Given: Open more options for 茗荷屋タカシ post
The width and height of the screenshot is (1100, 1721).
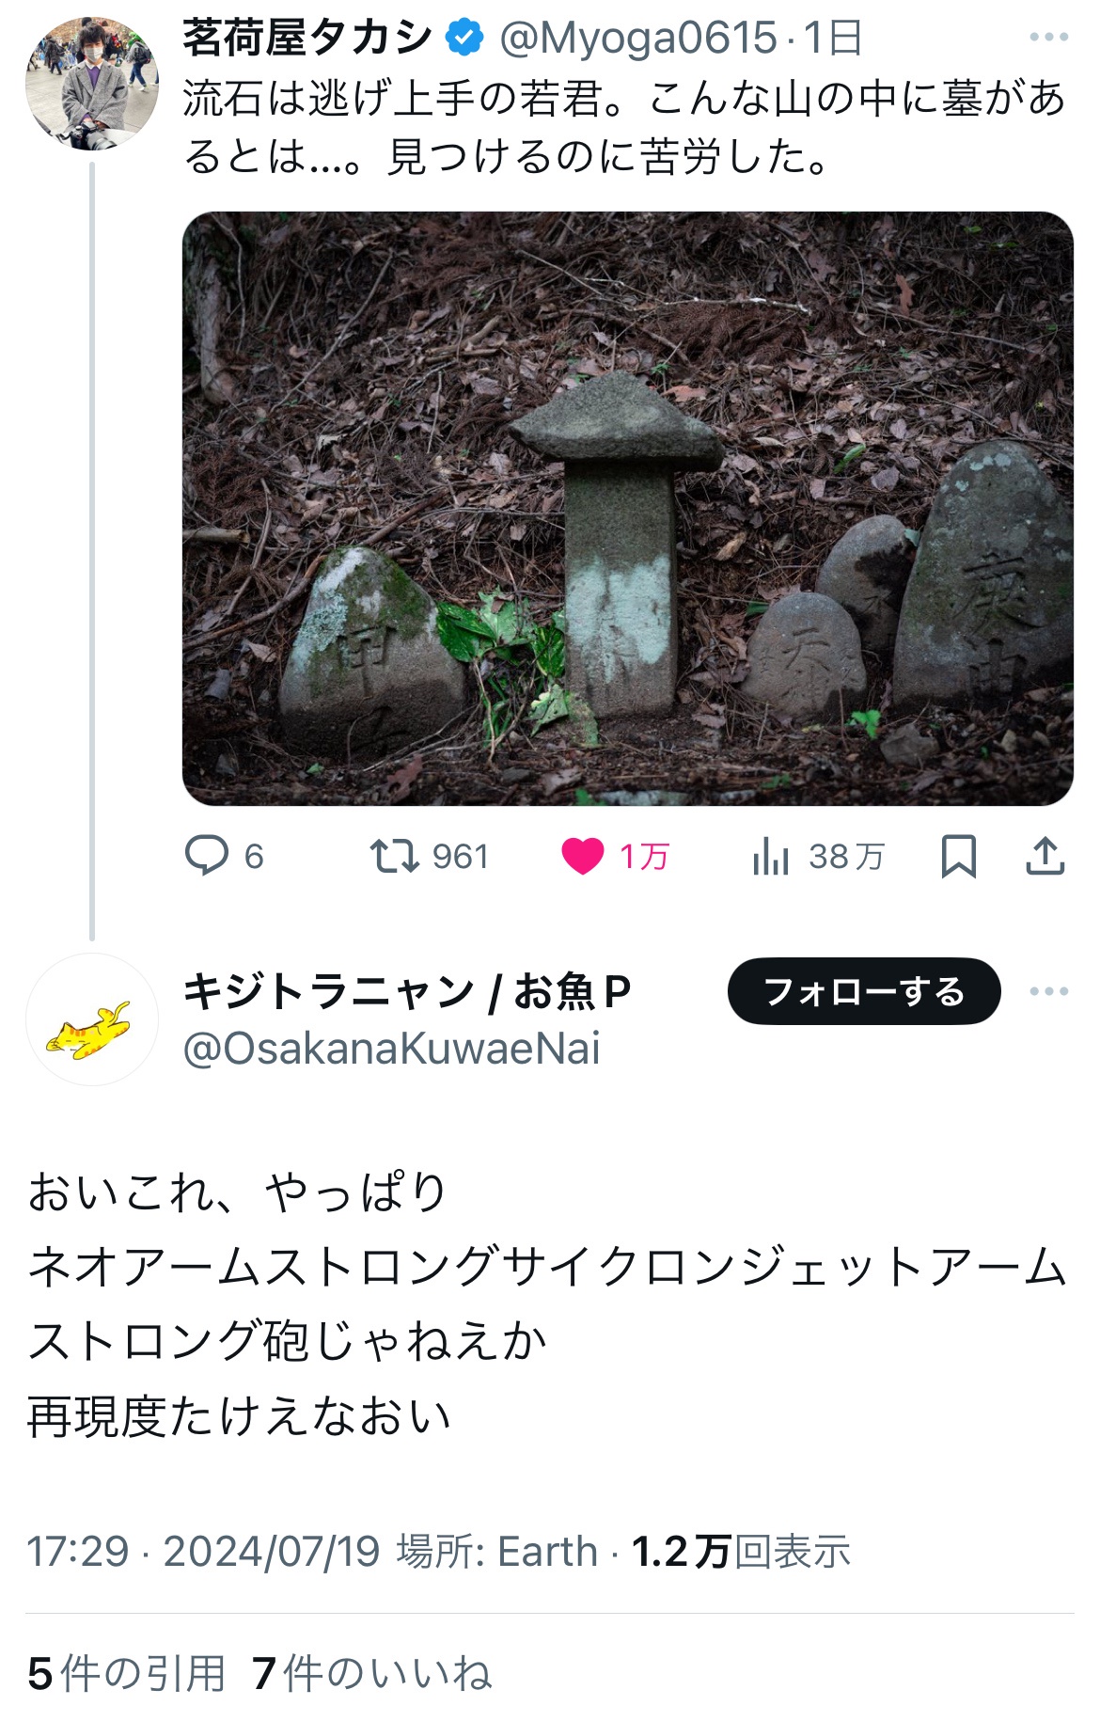Looking at the screenshot, I should [1048, 38].
